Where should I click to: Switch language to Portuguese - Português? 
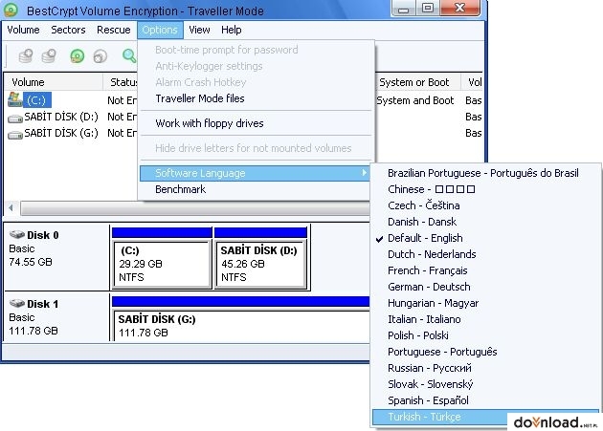pos(485,352)
